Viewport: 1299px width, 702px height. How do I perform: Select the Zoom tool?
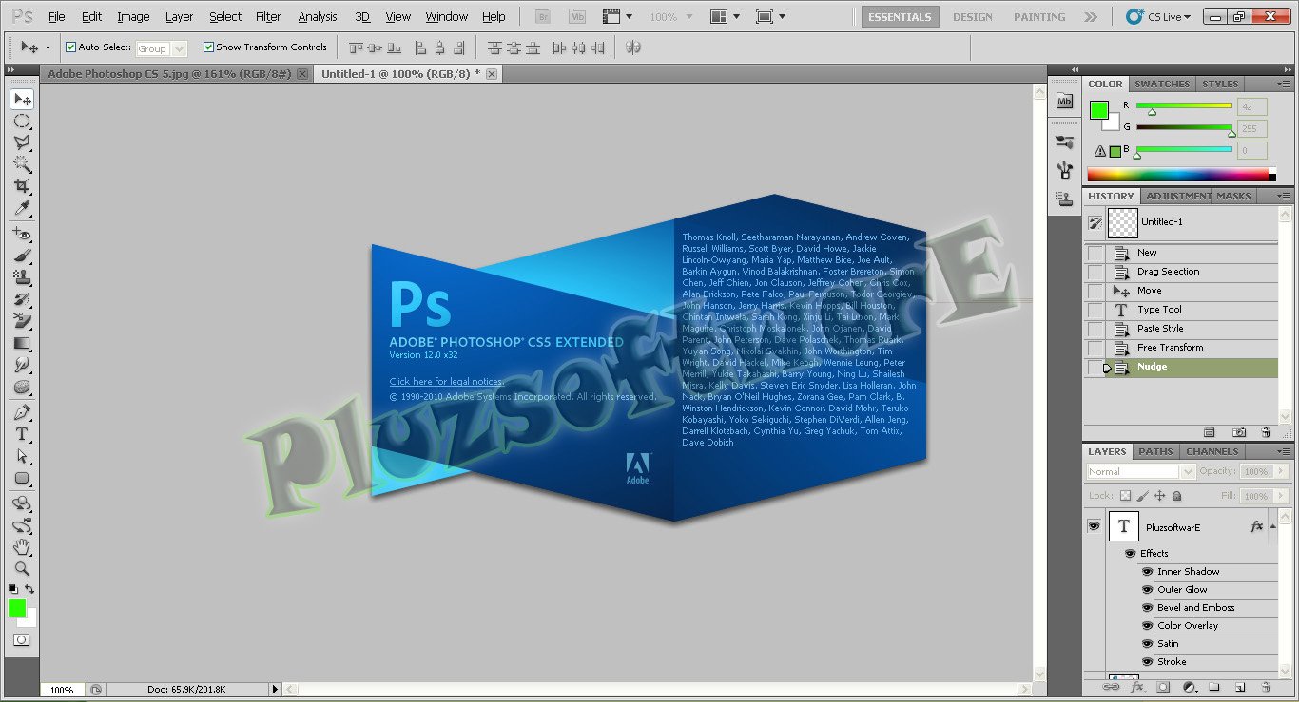[22, 568]
